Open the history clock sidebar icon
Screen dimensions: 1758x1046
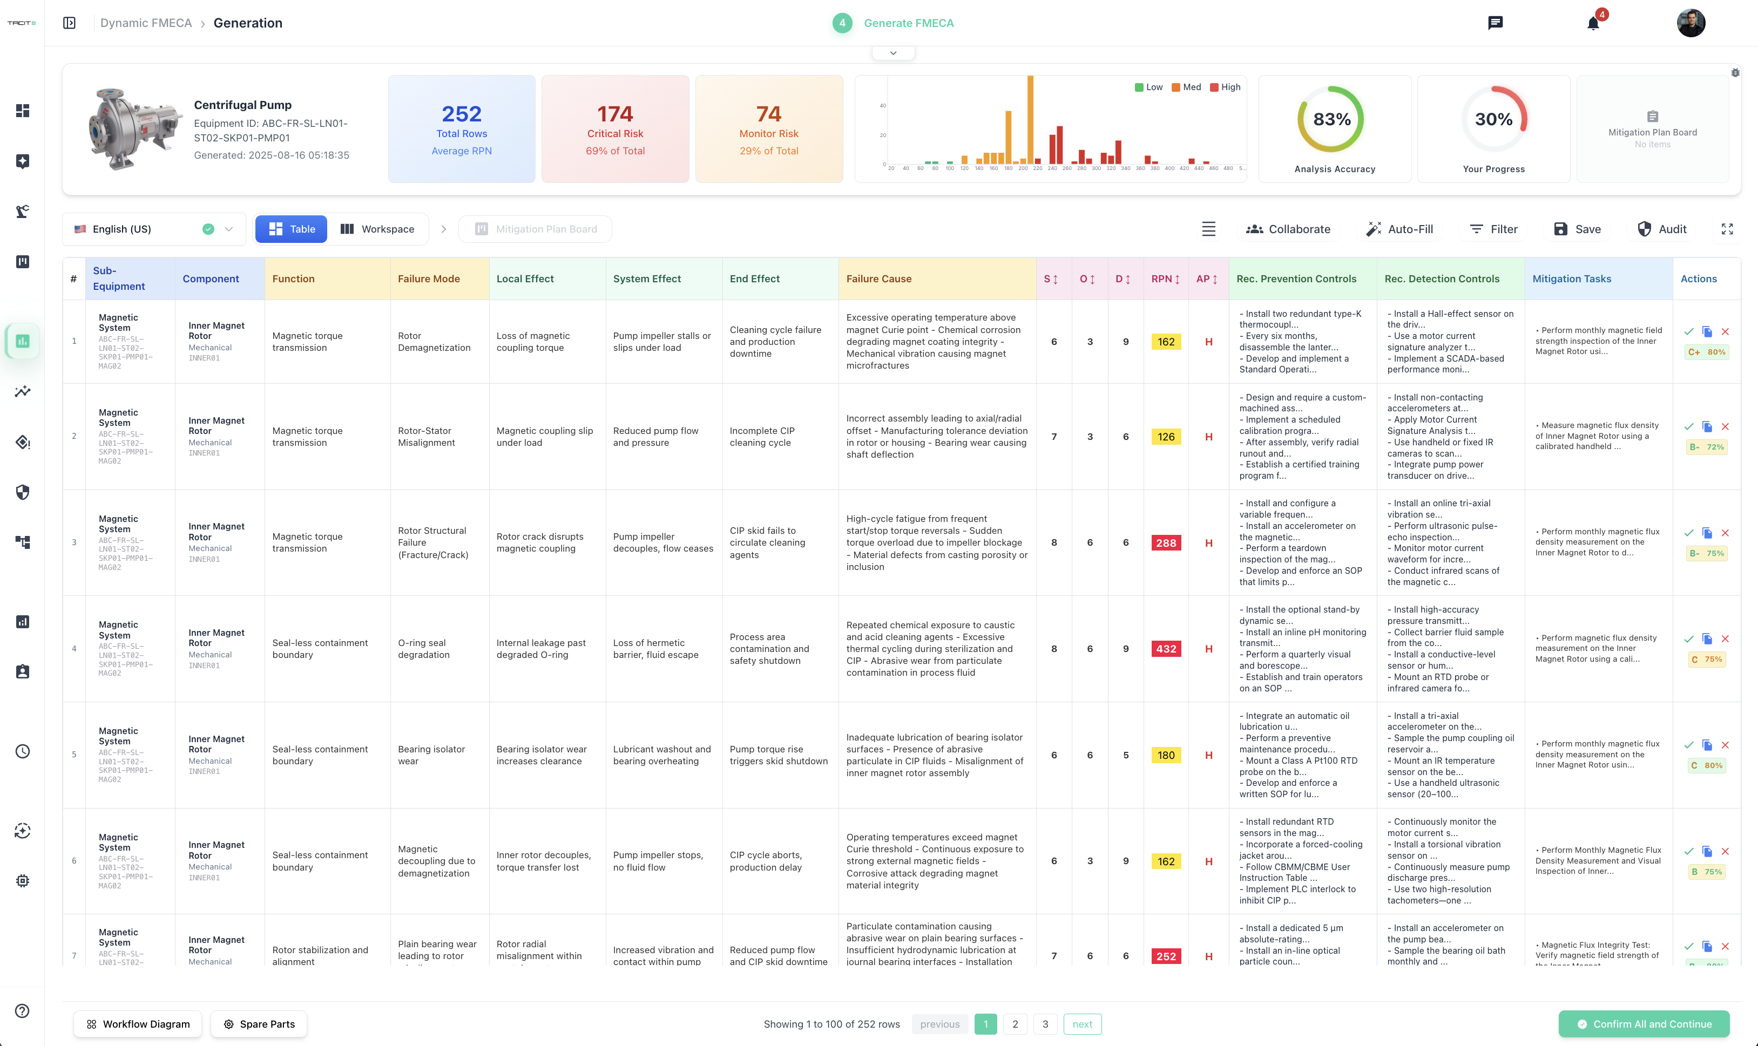pos(23,751)
